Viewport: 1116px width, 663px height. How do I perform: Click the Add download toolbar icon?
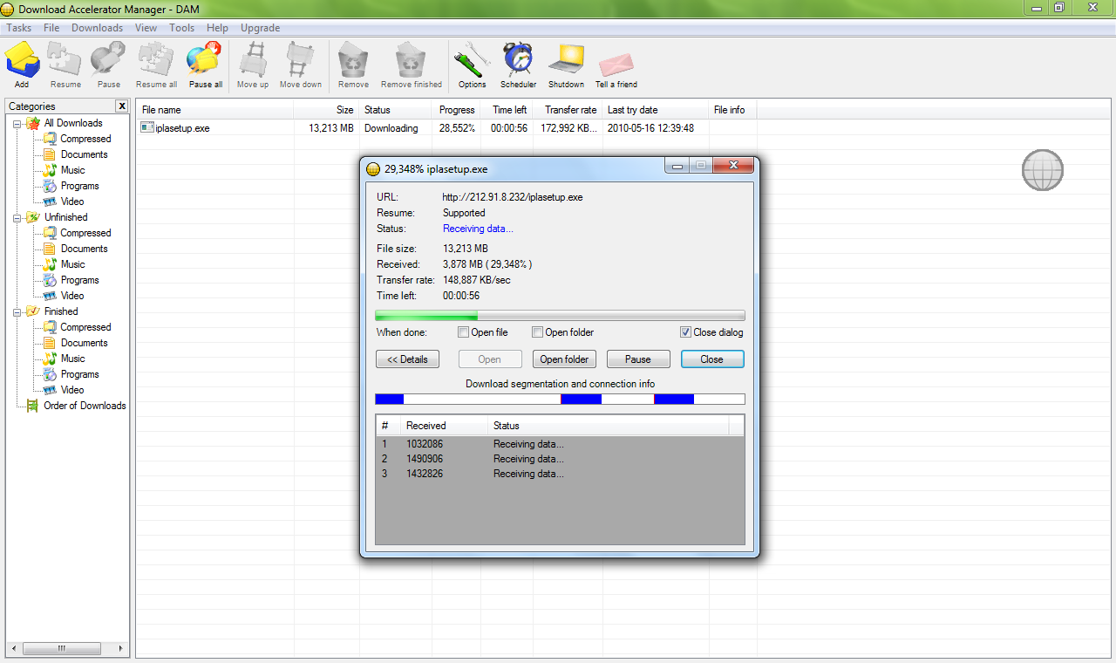(x=22, y=60)
